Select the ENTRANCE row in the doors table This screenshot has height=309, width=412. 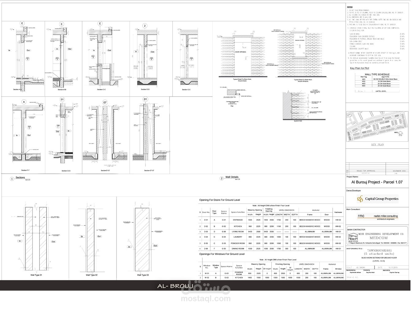238,219
